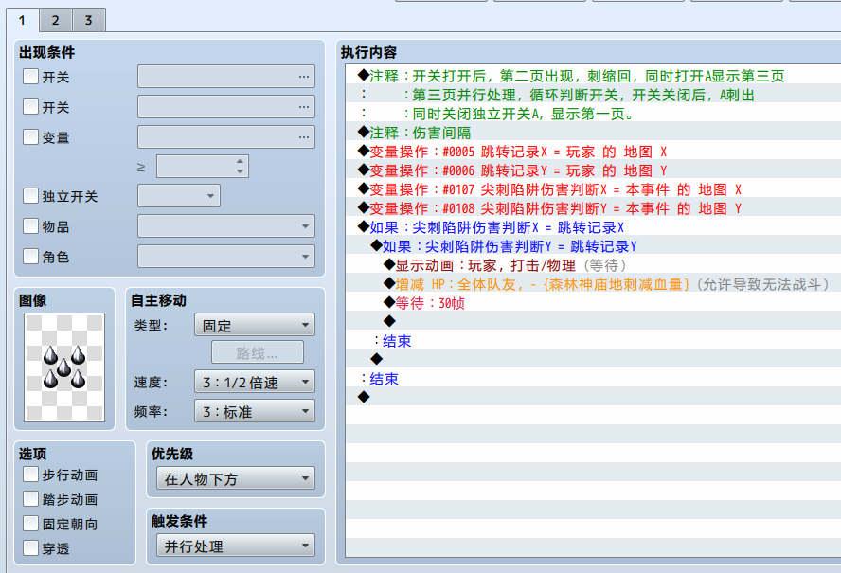Image resolution: width=841 pixels, height=573 pixels.
Task: Increase the variable threshold with up arrow
Action: click(240, 161)
